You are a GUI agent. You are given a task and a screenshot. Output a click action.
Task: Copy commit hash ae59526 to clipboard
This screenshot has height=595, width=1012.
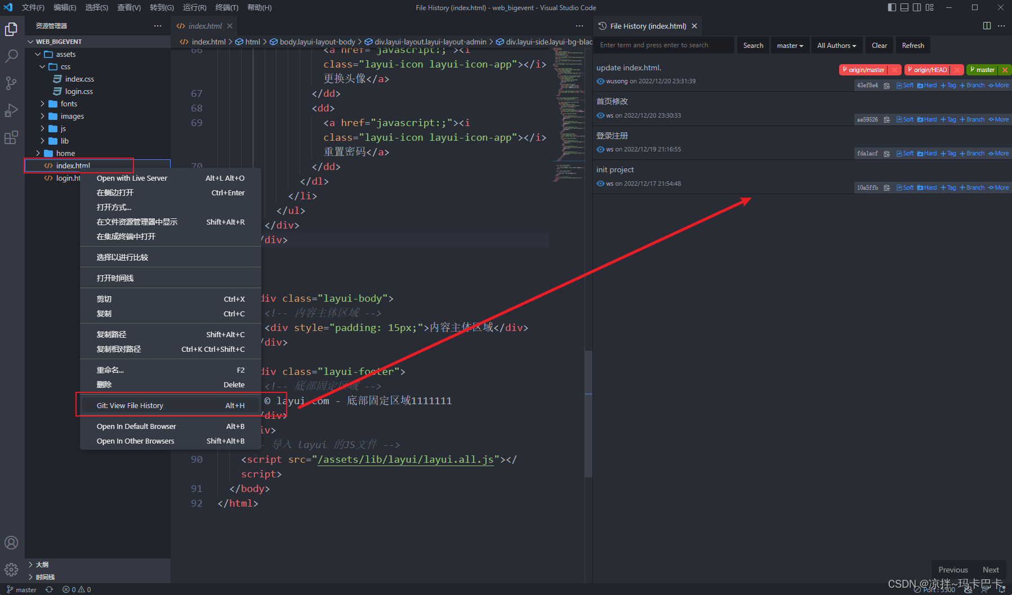[886, 119]
